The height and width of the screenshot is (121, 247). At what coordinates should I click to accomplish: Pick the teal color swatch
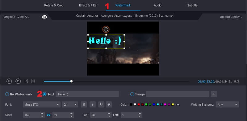point(161,104)
